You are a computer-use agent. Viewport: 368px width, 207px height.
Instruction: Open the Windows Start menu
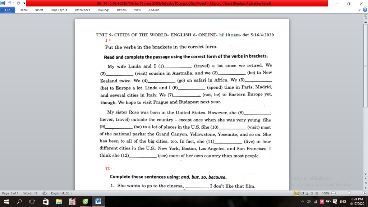click(x=6, y=202)
